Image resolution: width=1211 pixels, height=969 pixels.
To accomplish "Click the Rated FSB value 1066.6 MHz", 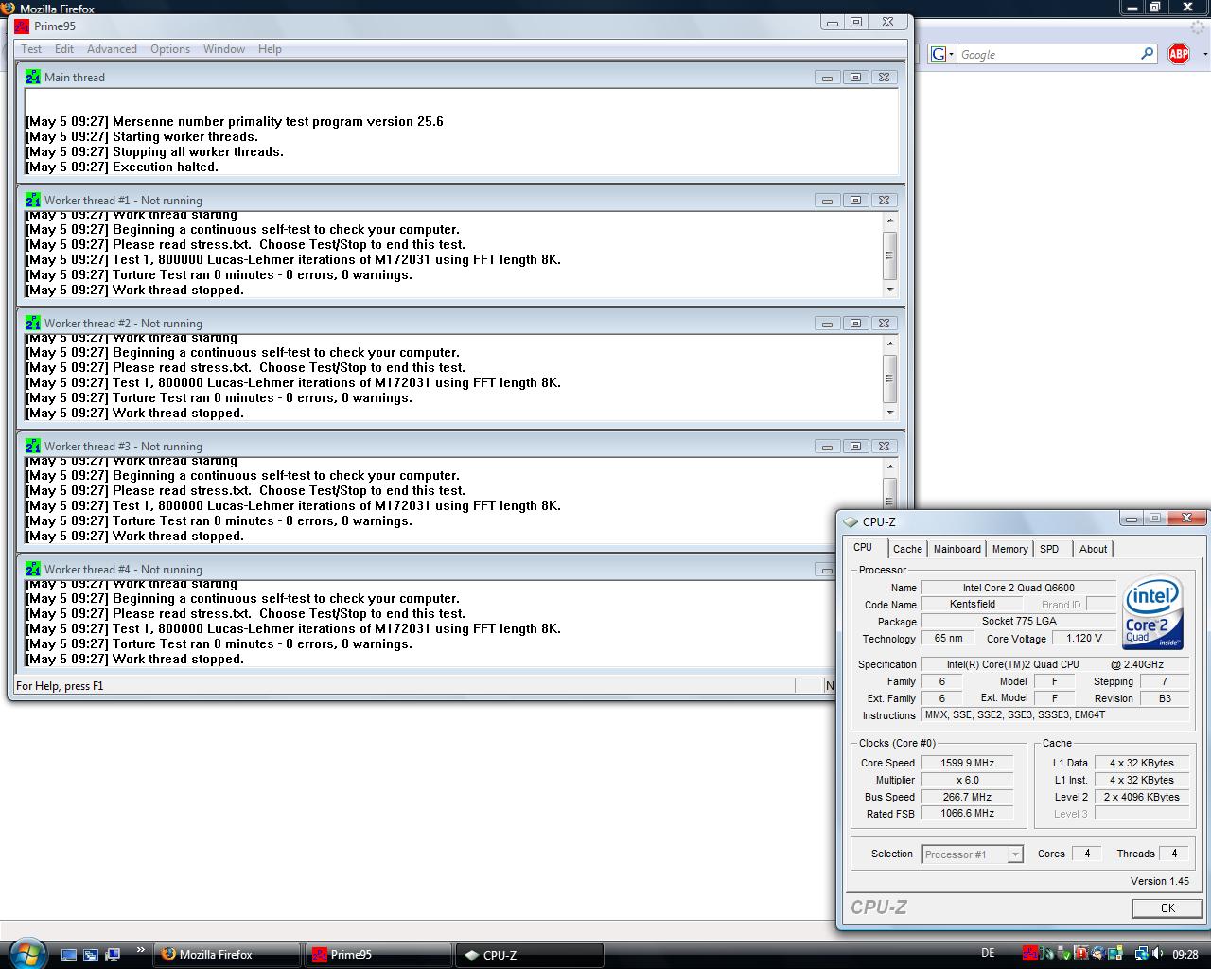I will pyautogui.click(x=967, y=813).
